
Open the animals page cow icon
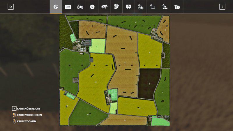pyautogui.click(x=104, y=7)
